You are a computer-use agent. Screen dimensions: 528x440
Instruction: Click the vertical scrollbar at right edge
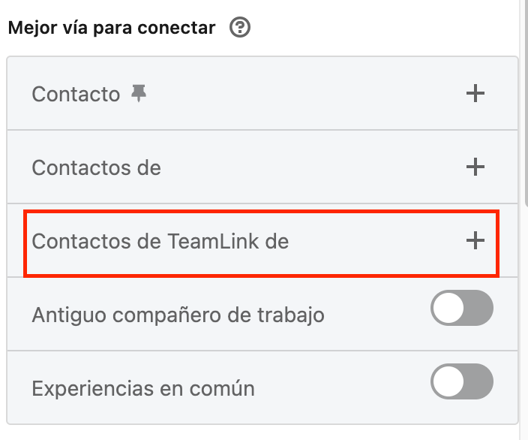coord(526,101)
